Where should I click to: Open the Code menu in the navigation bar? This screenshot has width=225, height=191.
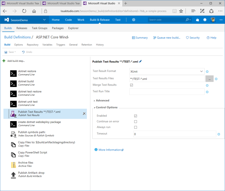pos(68,20)
